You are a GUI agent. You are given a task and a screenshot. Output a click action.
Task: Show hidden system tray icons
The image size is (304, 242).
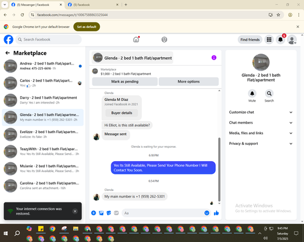coord(260,233)
